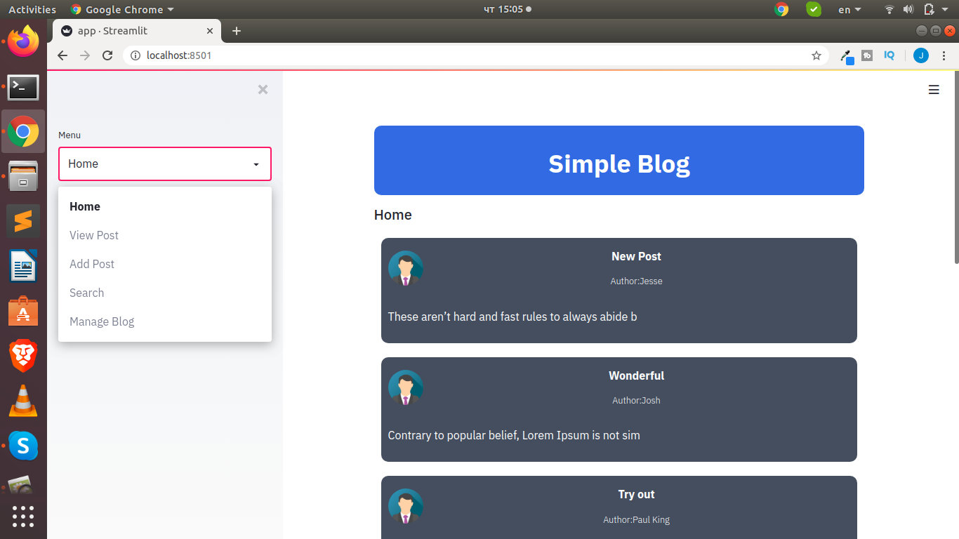This screenshot has width=959, height=539.
Task: Bookmark this page with the star
Action: point(816,55)
